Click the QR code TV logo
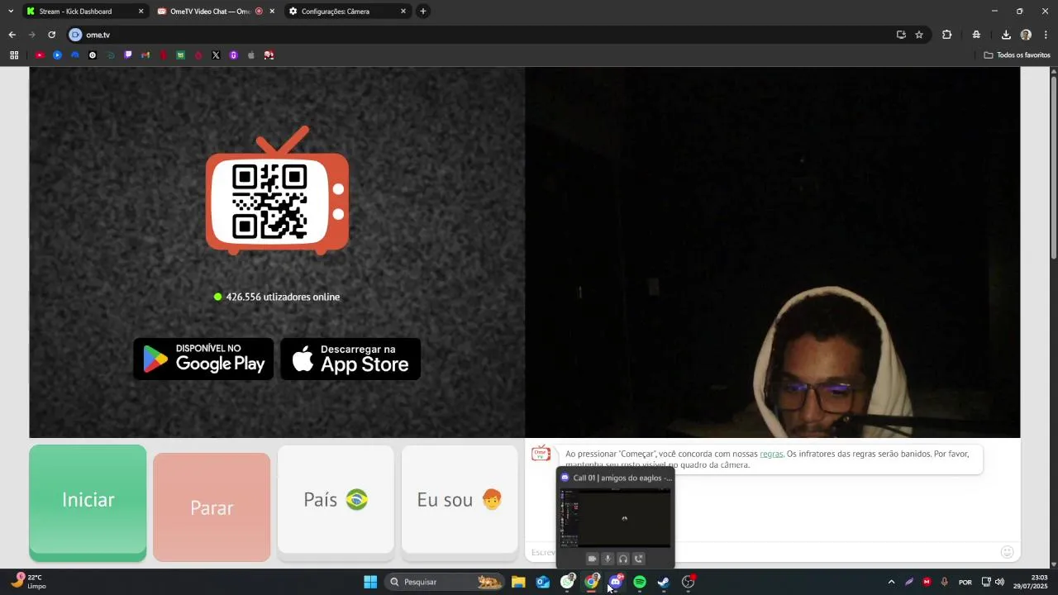This screenshot has height=595, width=1058. pos(277,191)
